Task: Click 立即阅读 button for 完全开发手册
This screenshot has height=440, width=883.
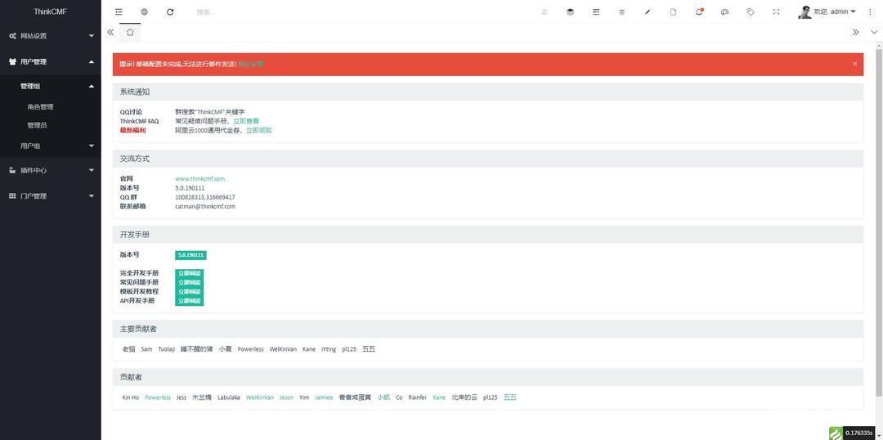Action: 189,273
